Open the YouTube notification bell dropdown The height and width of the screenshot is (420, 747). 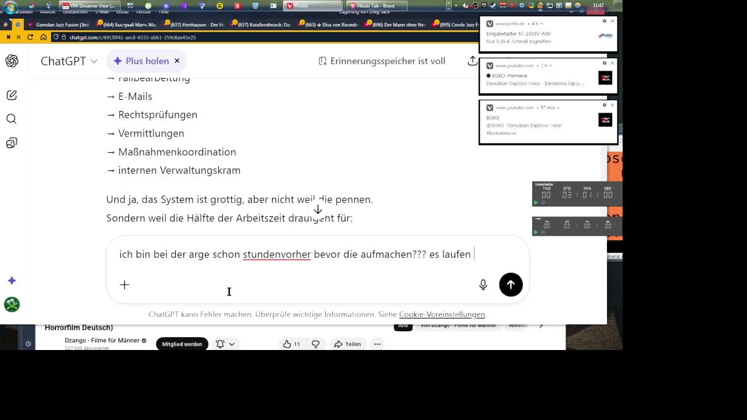tap(225, 344)
